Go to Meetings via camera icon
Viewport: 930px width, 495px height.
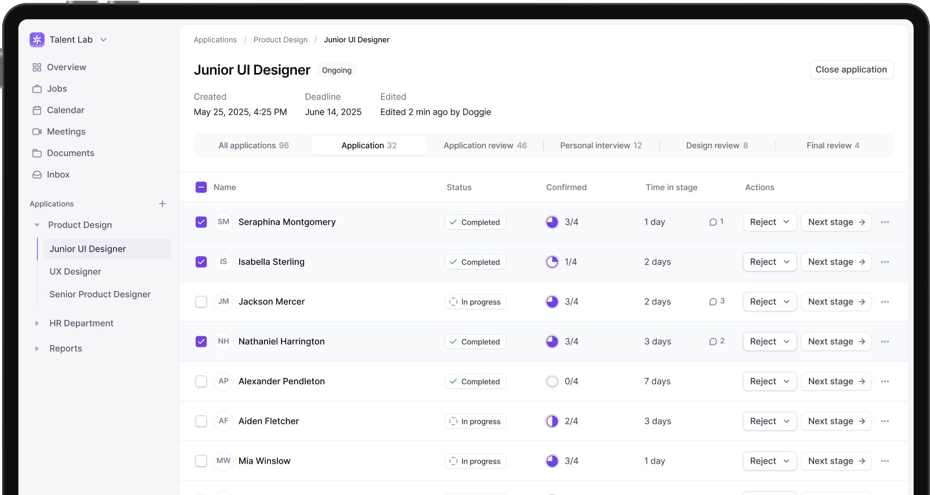point(37,132)
